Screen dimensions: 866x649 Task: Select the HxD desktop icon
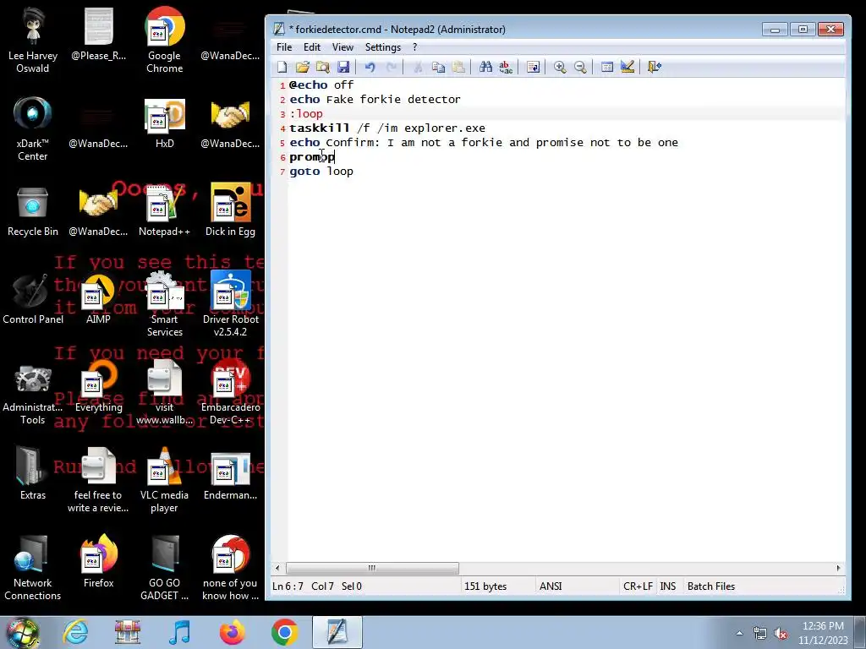pyautogui.click(x=164, y=123)
